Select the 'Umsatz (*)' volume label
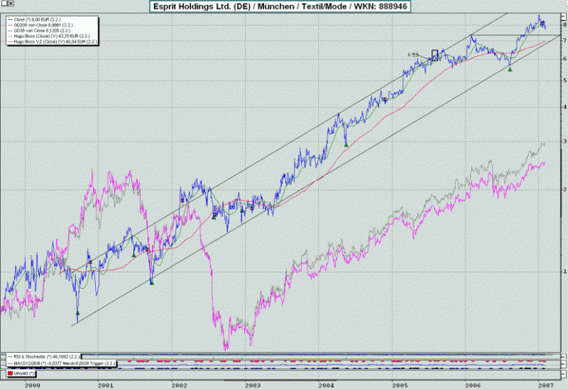Screen dimensions: 568x389 24,373
